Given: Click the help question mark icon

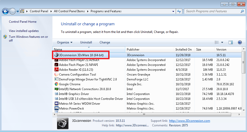Looking at the screenshot, I should pyautogui.click(x=240, y=42).
